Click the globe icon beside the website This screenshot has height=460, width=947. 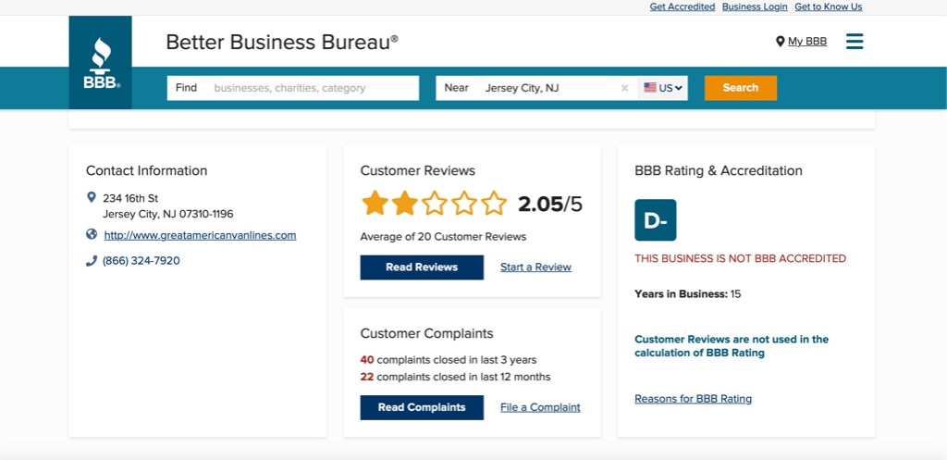click(x=92, y=234)
